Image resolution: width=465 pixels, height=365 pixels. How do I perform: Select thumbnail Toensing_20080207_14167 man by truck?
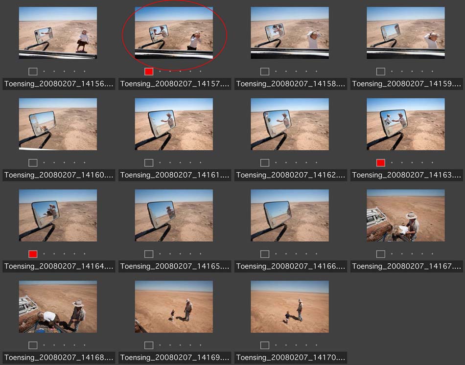(406, 216)
